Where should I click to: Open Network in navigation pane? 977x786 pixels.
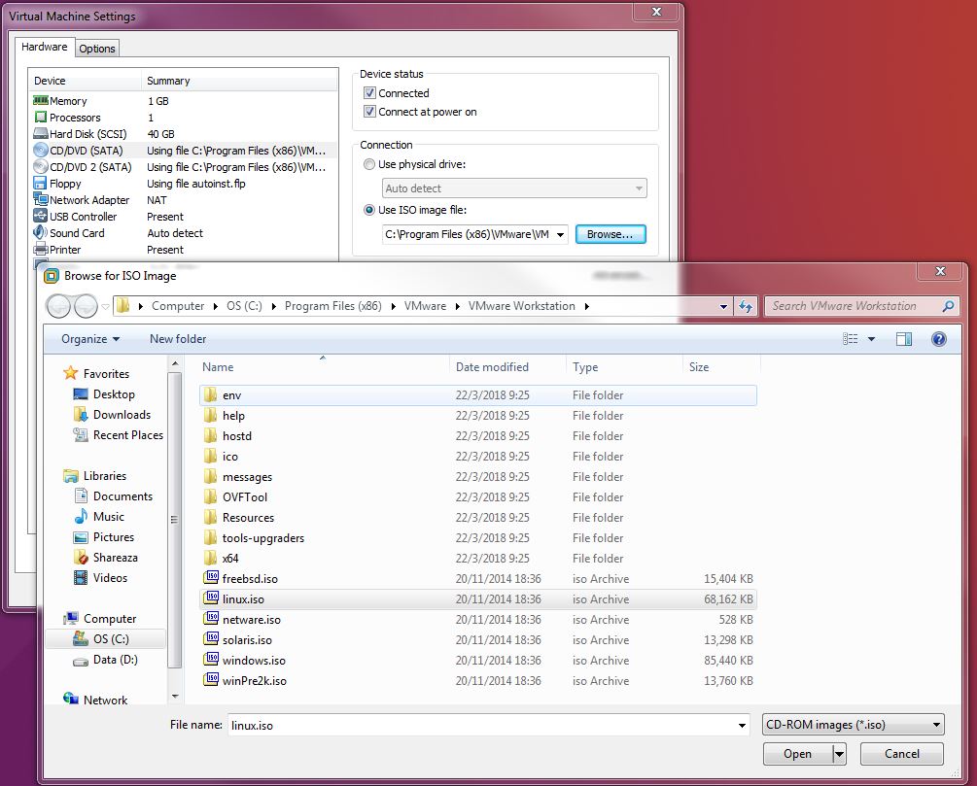(x=105, y=701)
